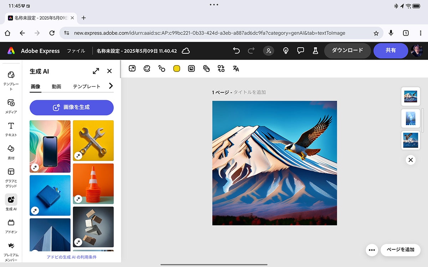This screenshot has width=428, height=267.
Task: Open the アドオン panel
Action: [11, 226]
